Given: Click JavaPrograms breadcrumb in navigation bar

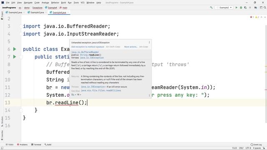Looking at the screenshot, I should click(x=9, y=7).
